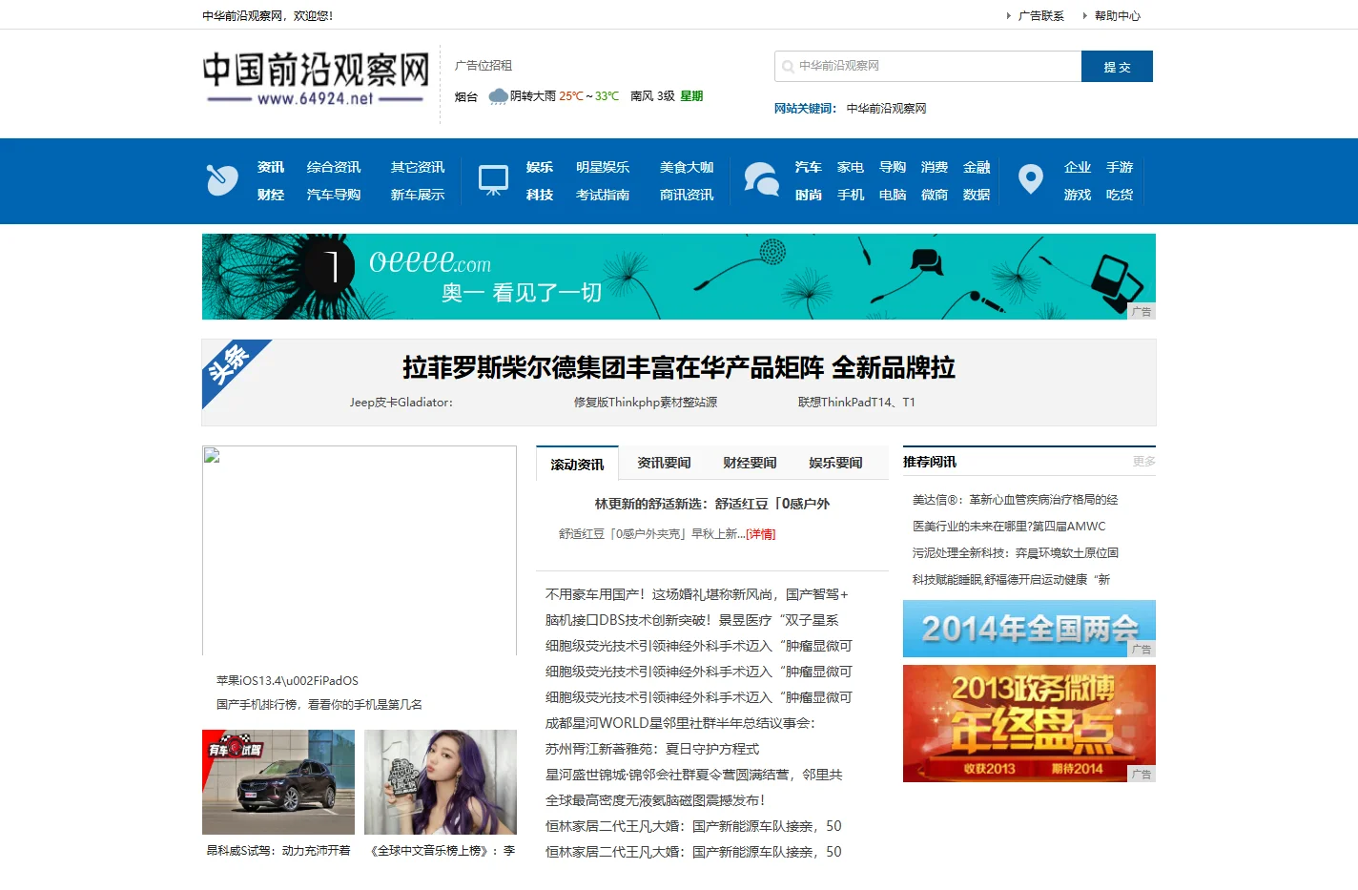
Task: Open recommended article 美达信®：革新心血管疾病
Action: click(x=1015, y=500)
